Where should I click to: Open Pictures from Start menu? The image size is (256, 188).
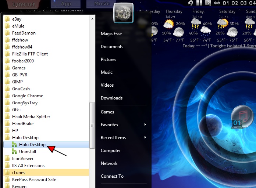(109, 59)
